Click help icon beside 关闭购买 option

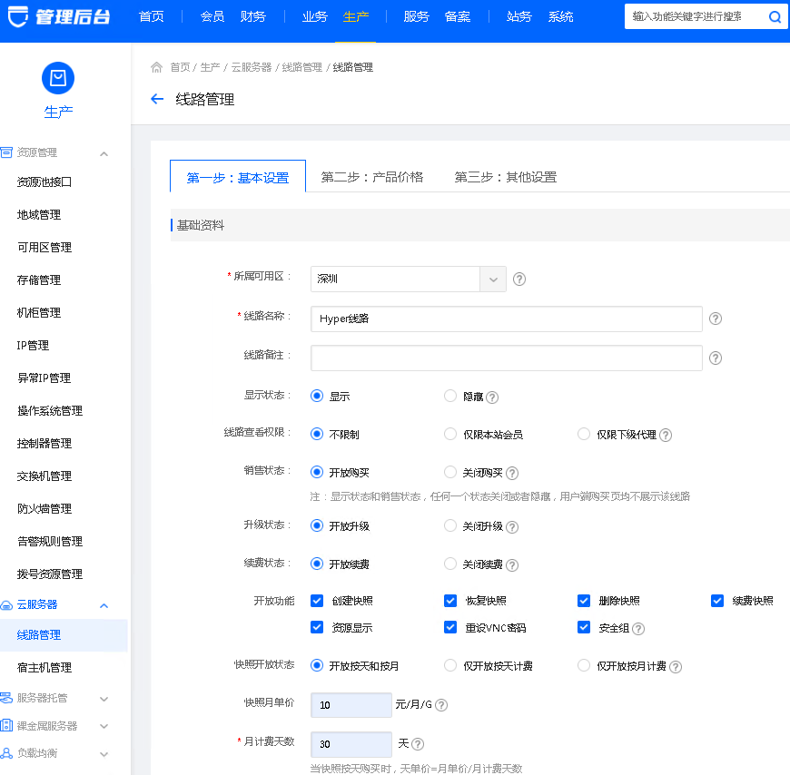[x=512, y=473]
